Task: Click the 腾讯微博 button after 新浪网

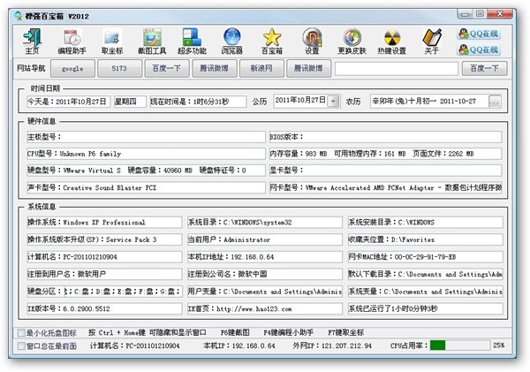Action: click(308, 68)
